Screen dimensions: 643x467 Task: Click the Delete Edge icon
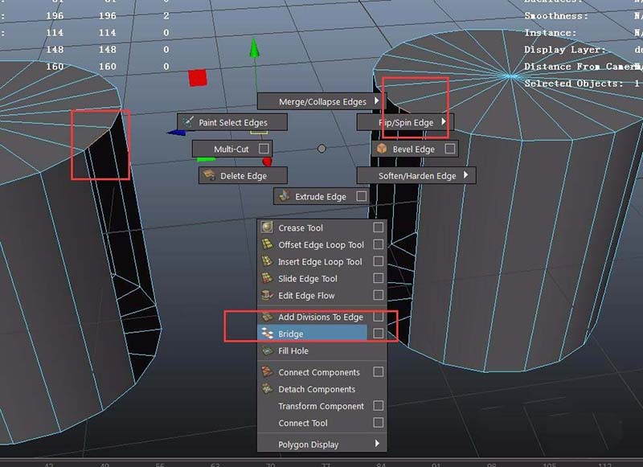pyautogui.click(x=209, y=175)
